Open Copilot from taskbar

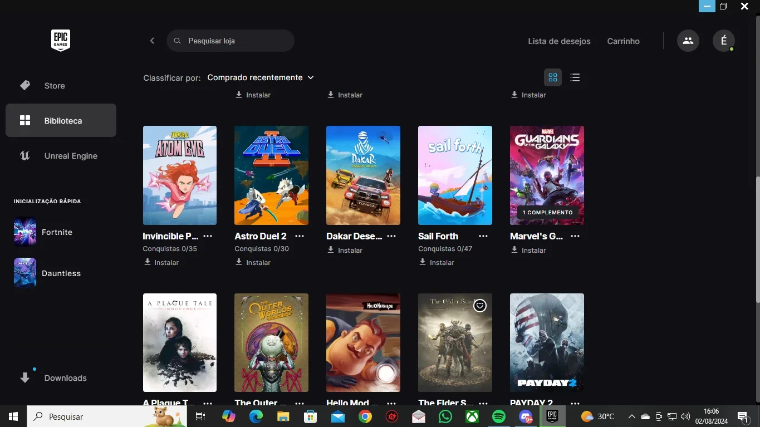pos(229,416)
